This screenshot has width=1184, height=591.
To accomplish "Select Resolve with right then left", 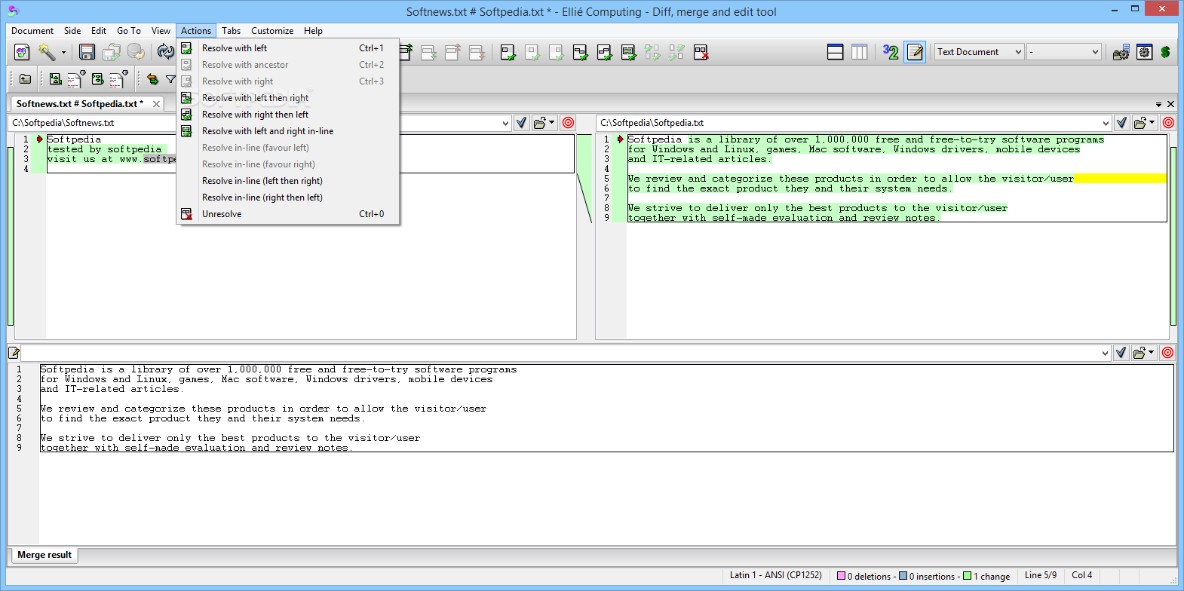I will click(x=288, y=115).
